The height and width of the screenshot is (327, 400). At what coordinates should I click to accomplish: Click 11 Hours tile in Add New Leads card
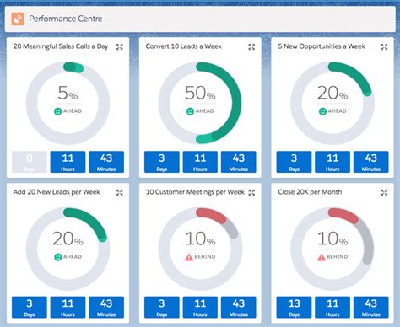pos(68,308)
